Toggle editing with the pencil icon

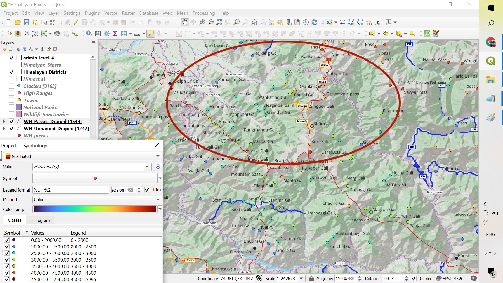(76, 22)
